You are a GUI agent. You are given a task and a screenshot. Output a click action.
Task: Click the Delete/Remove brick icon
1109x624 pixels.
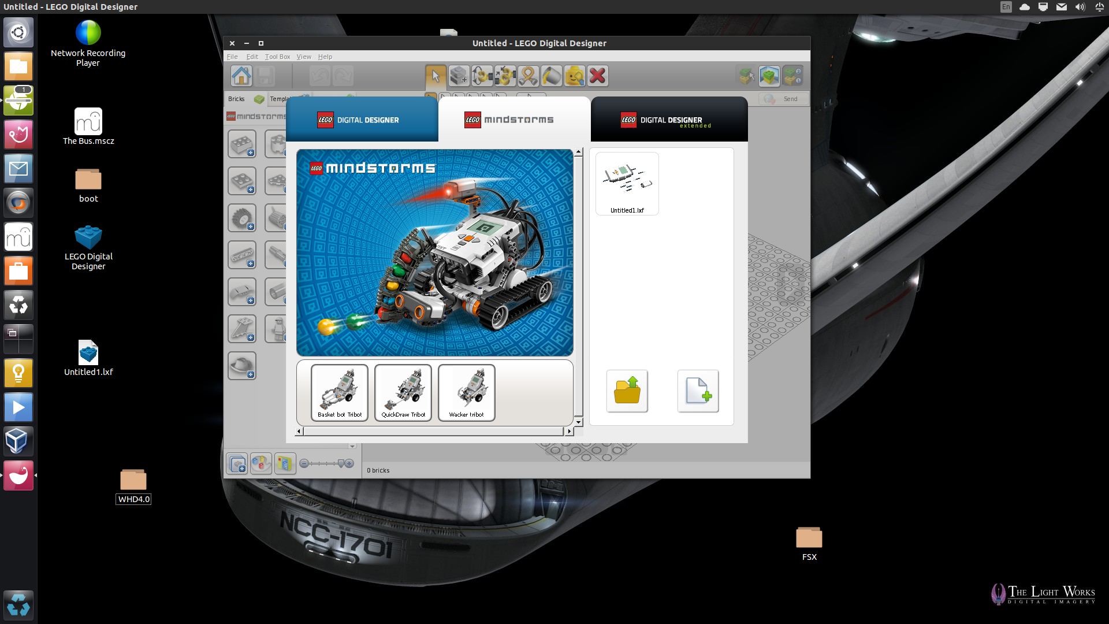[x=598, y=75]
